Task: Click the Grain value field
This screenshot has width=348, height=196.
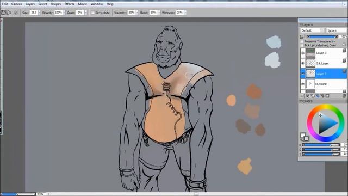Action: click(80, 13)
